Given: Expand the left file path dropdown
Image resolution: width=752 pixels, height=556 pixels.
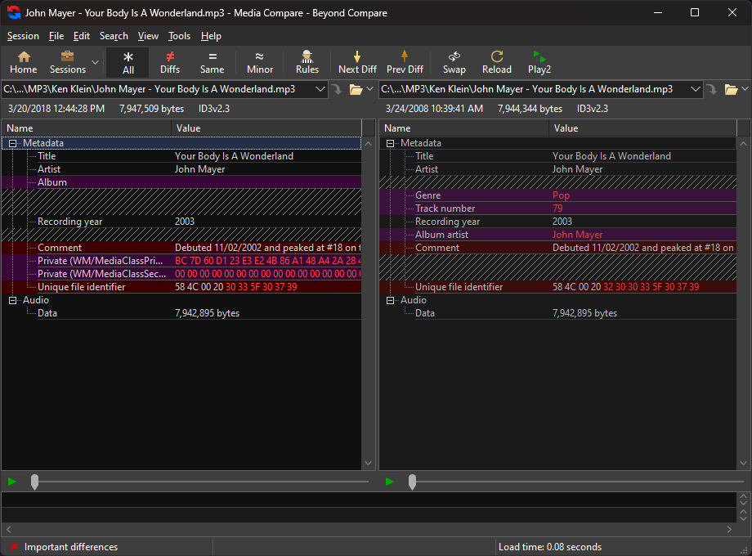Looking at the screenshot, I should 318,89.
